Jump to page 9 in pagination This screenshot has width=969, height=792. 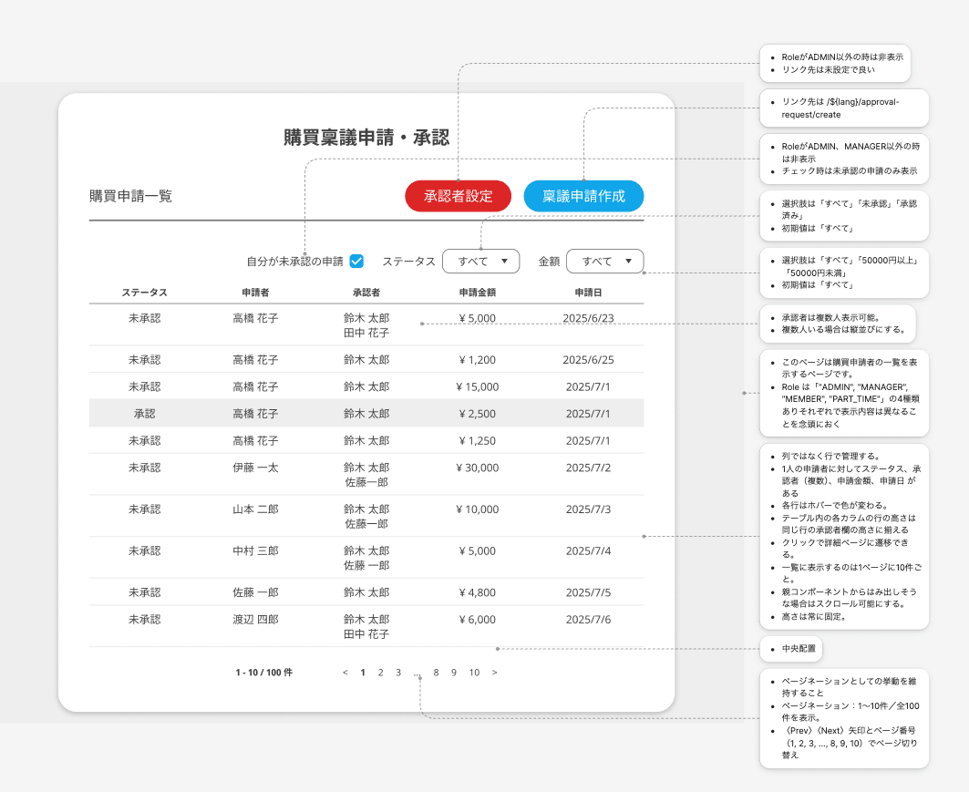(454, 672)
